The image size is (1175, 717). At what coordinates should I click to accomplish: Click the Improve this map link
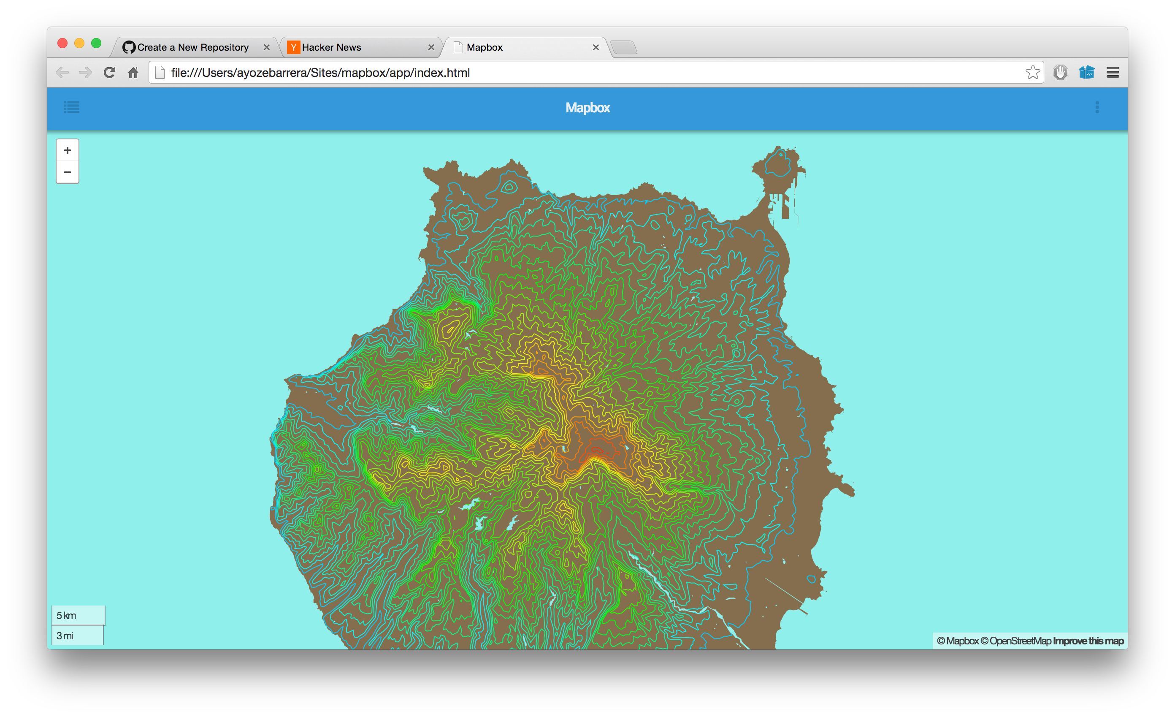coord(1088,641)
